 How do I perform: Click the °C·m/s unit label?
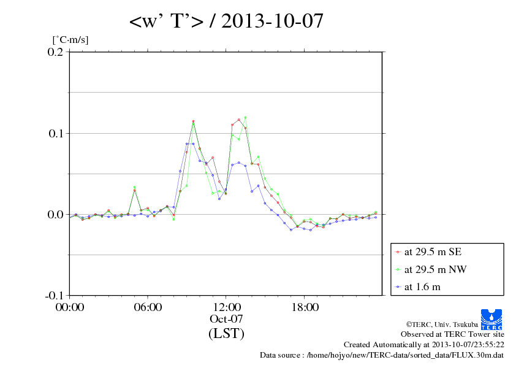coord(70,40)
